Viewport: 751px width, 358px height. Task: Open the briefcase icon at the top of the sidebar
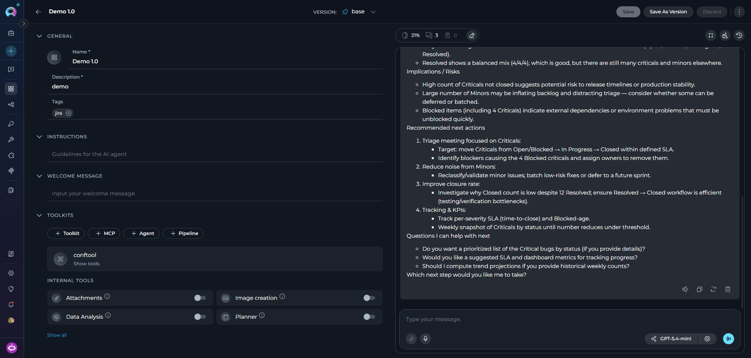click(11, 33)
